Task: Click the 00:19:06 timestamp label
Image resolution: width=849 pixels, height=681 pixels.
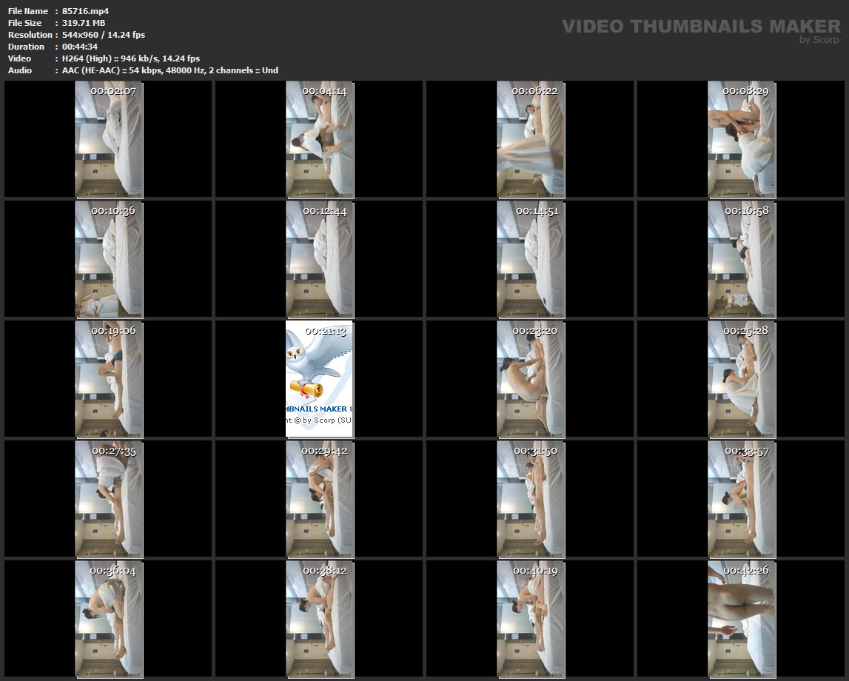Action: click(113, 330)
